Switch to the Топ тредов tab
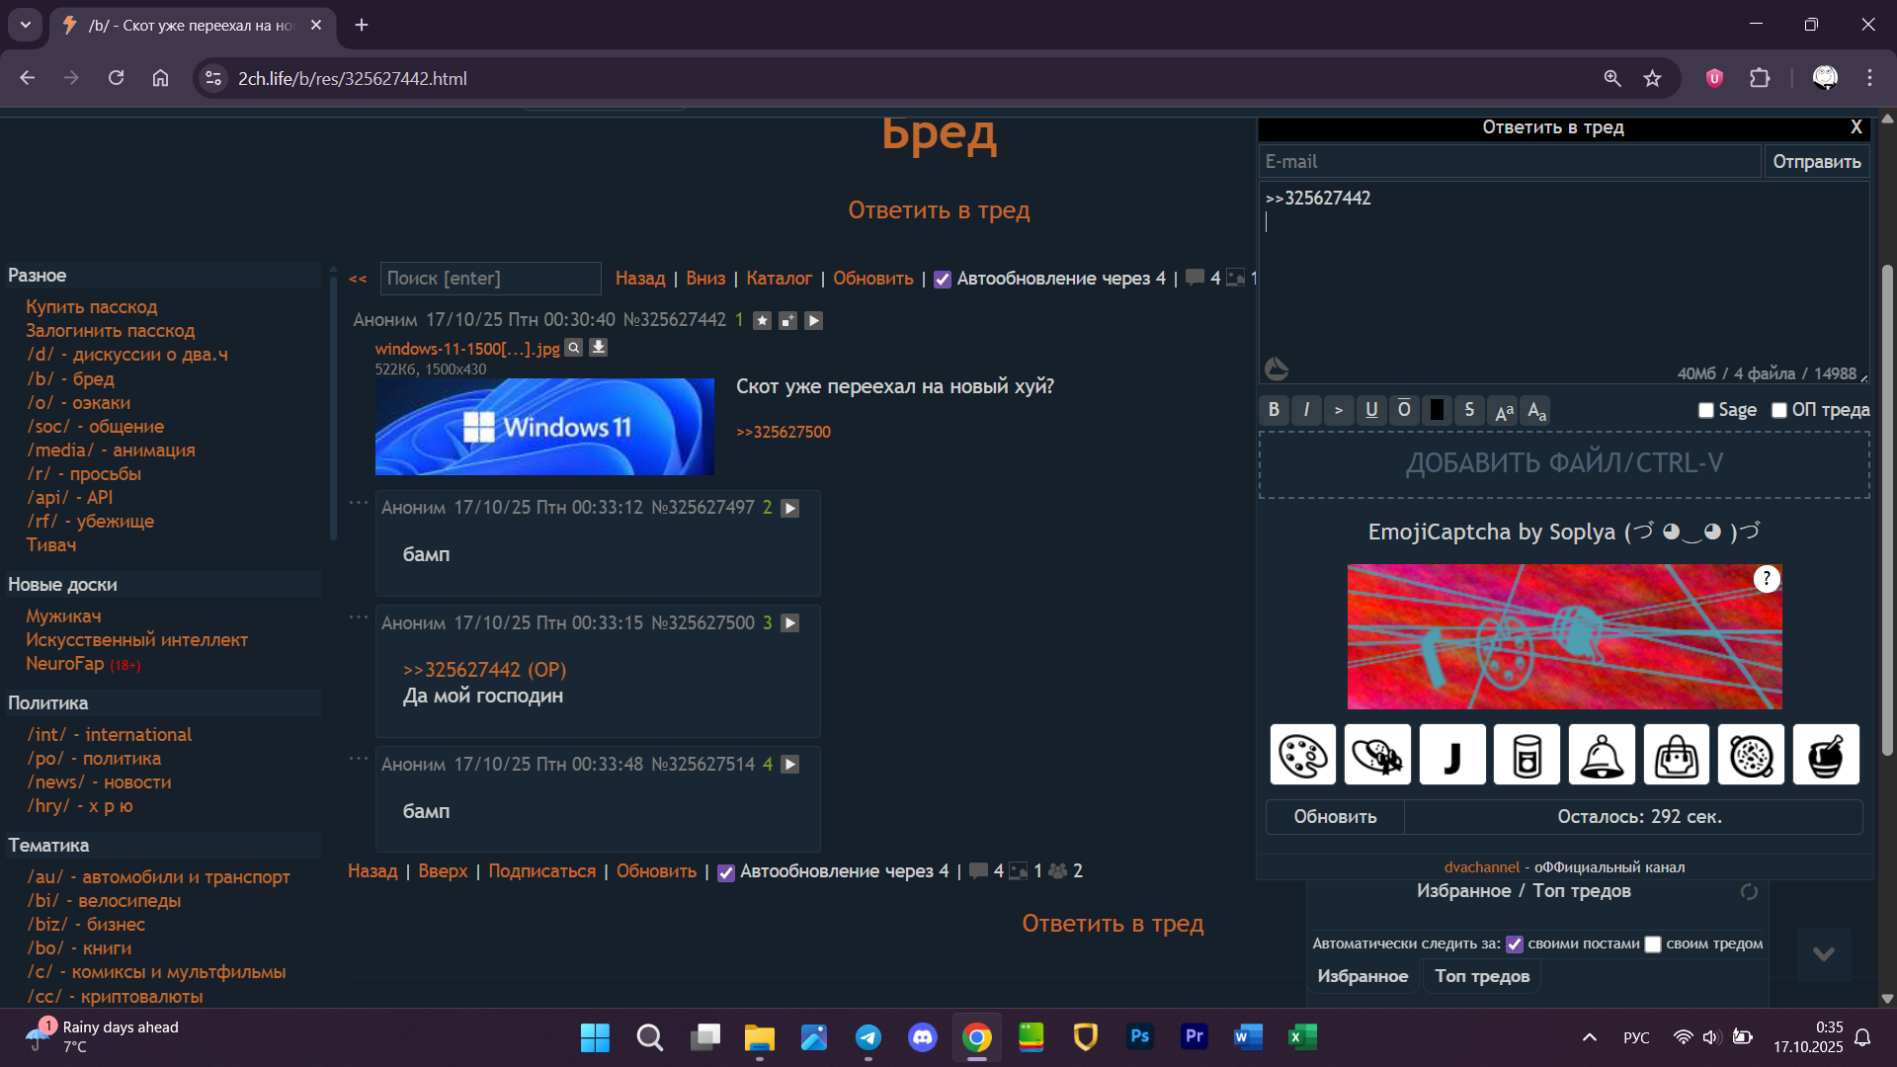 tap(1481, 976)
